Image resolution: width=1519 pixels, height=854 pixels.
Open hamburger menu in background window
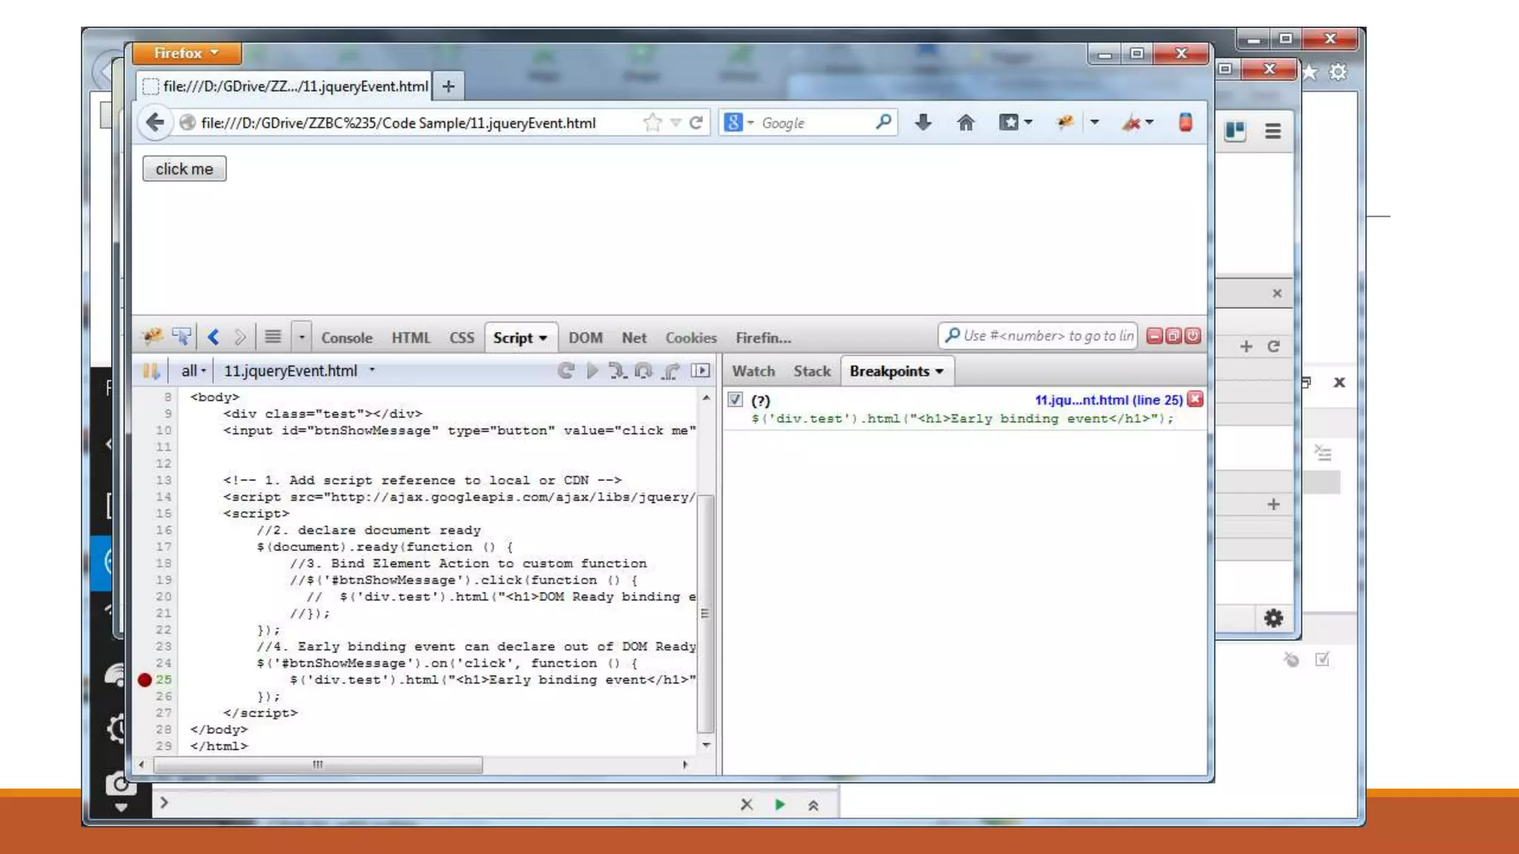pyautogui.click(x=1273, y=131)
